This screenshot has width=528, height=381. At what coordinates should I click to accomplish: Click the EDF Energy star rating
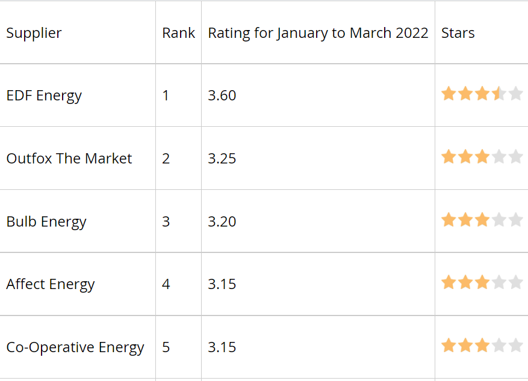(482, 94)
